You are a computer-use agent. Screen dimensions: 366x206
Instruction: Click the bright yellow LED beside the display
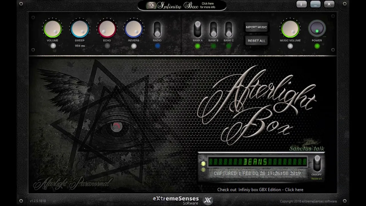pyautogui.click(x=203, y=164)
